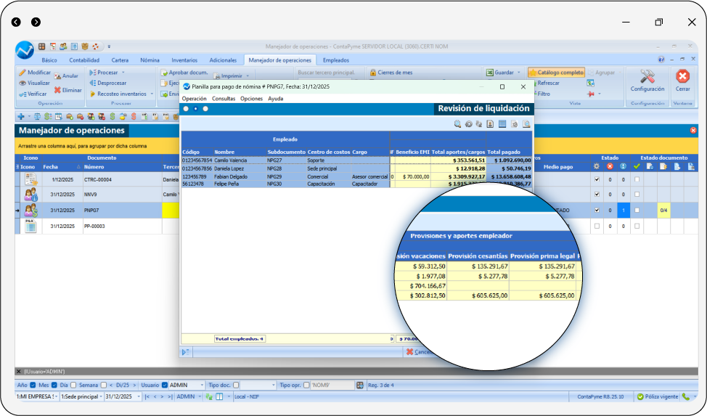The height and width of the screenshot is (416, 707).
Task: Toggle the Usuario checkbox in filter bar
Action: [x=165, y=386]
